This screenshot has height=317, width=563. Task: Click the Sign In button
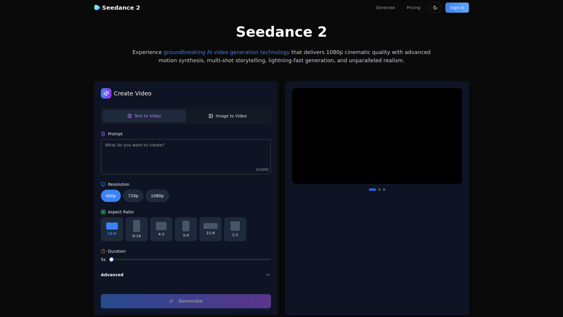[x=457, y=8]
